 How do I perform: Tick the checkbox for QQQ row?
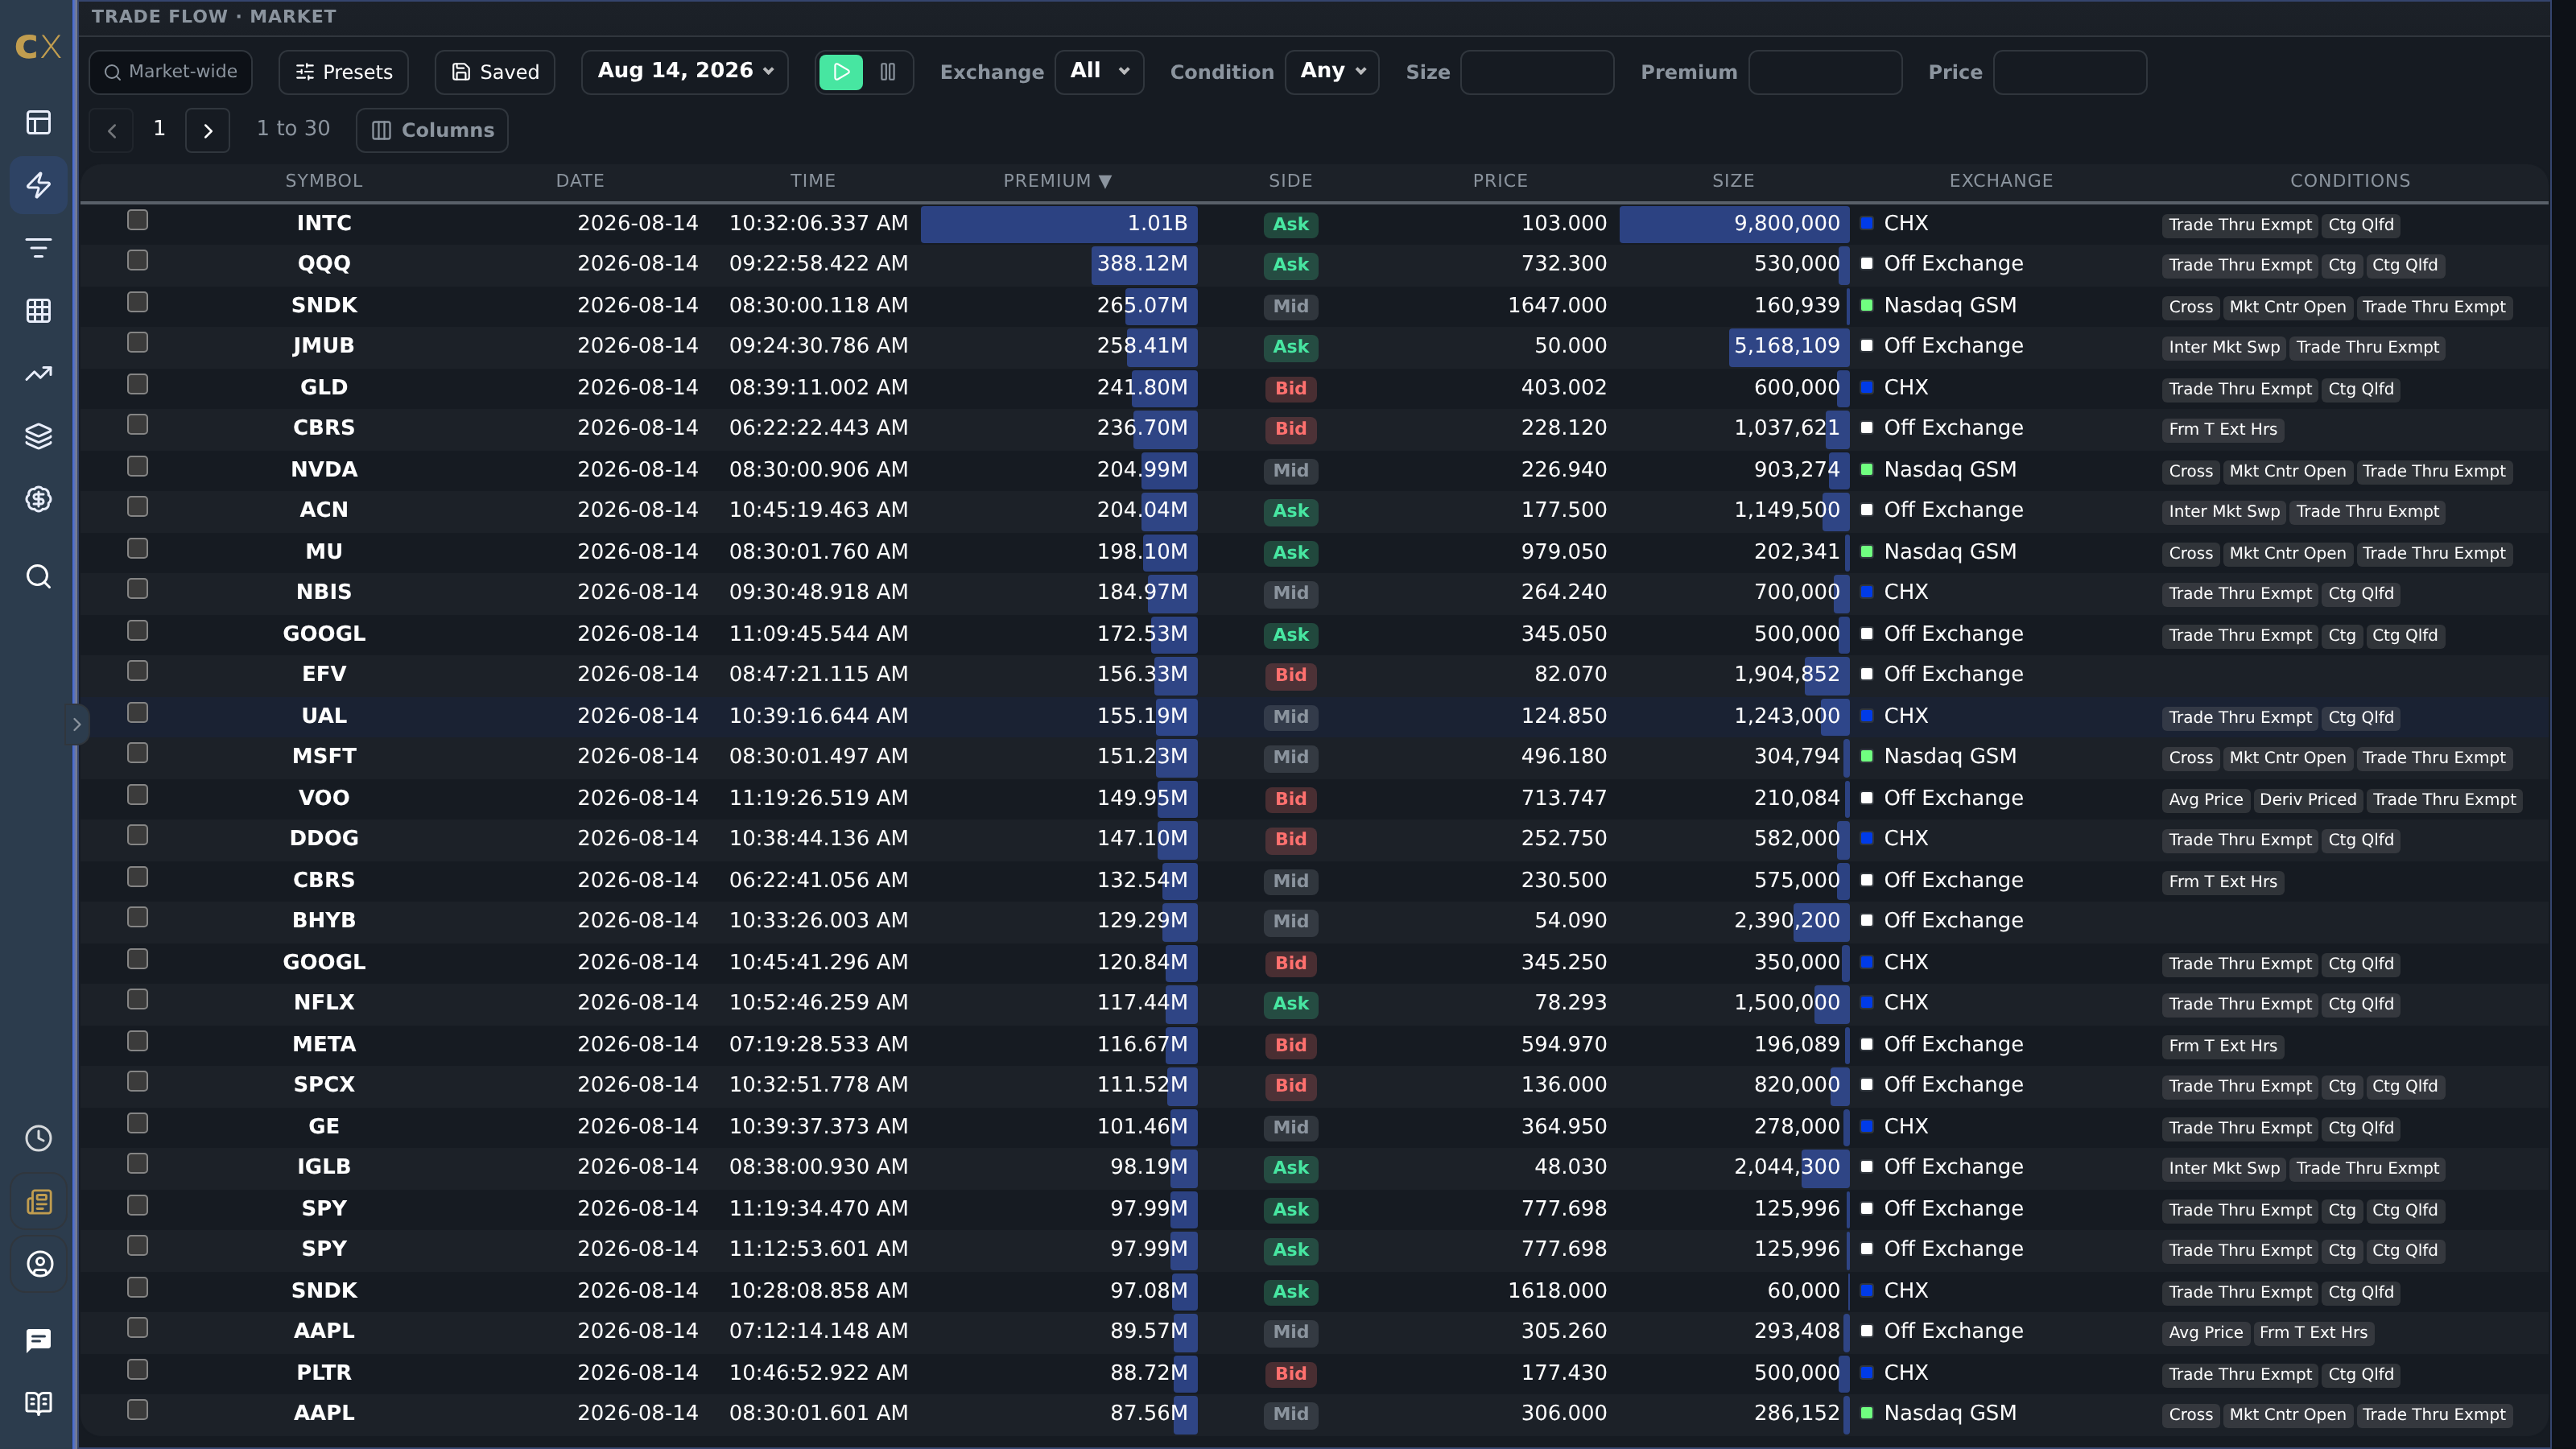138,261
